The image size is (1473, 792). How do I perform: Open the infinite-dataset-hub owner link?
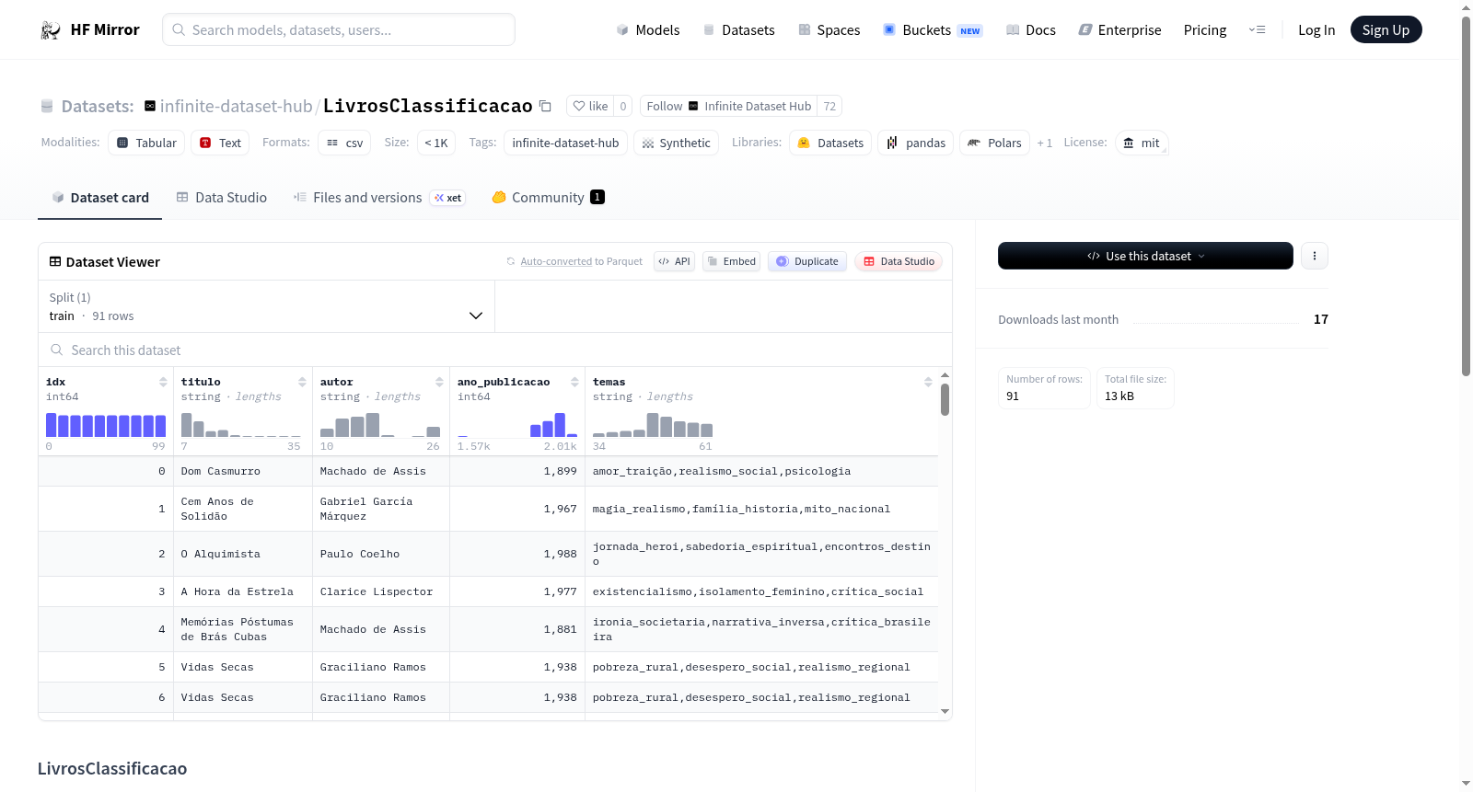(x=236, y=106)
